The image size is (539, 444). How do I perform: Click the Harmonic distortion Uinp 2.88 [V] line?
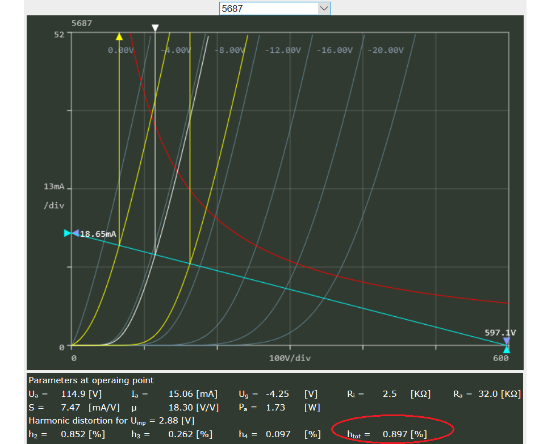[111, 421]
